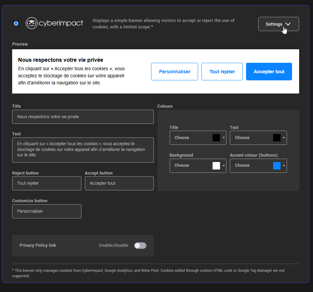The width and height of the screenshot is (313, 292).
Task: Select the Cyberimpact banner radio button
Action: coord(16,24)
